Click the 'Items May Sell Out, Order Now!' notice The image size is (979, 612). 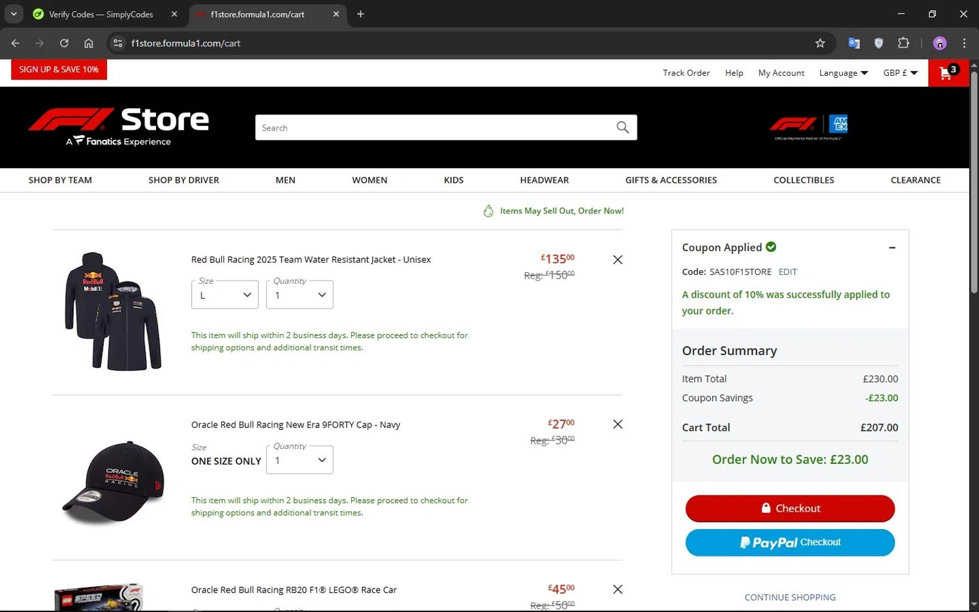[553, 211]
